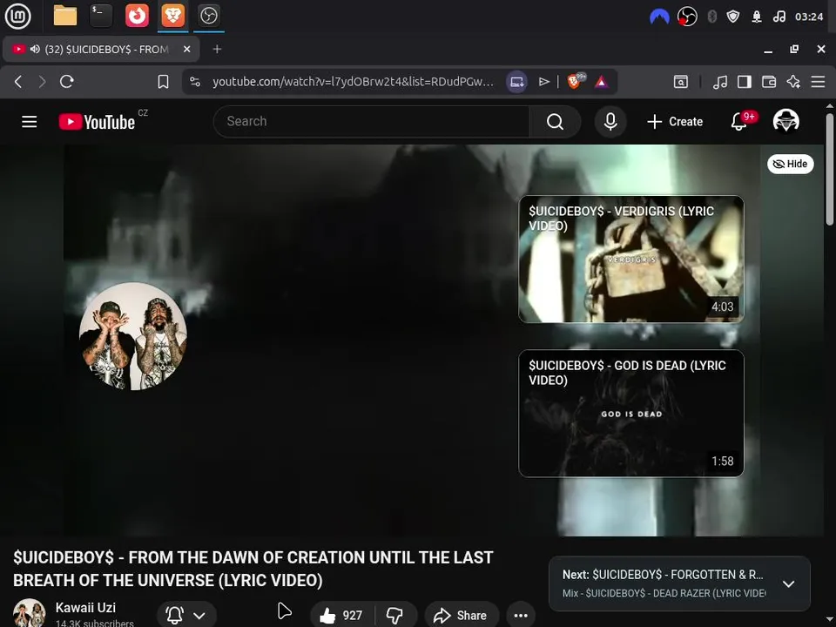Open the VERDIGRIS lyric video card
Image resolution: width=836 pixels, height=627 pixels.
tap(630, 260)
